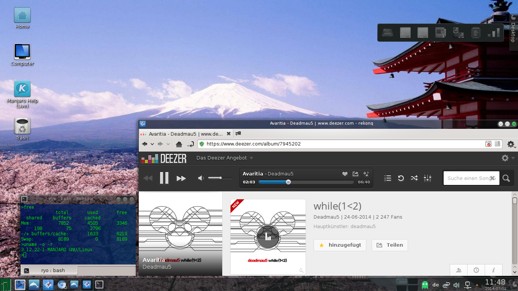Screen dimensions: 518x291
Task: Adjust the Deezer volume slider
Action: pyautogui.click(x=220, y=178)
